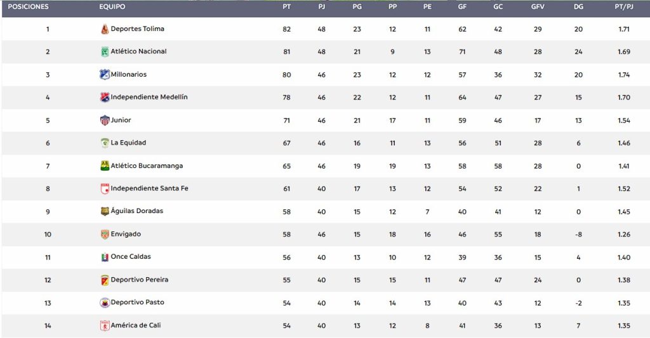Sort by the PJ column header
This screenshot has width=650, height=338.
[322, 6]
